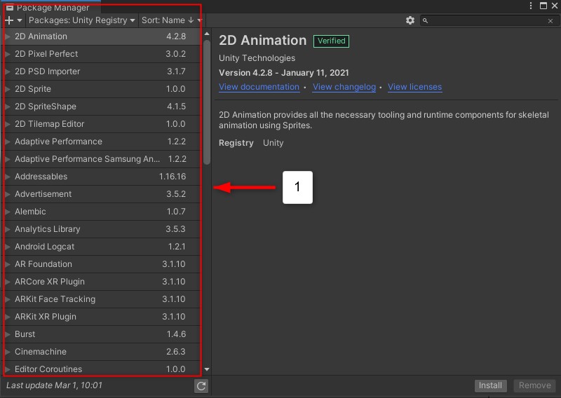Expand the 2D SpriteShape versions arrow
561x398 pixels.
click(x=8, y=107)
